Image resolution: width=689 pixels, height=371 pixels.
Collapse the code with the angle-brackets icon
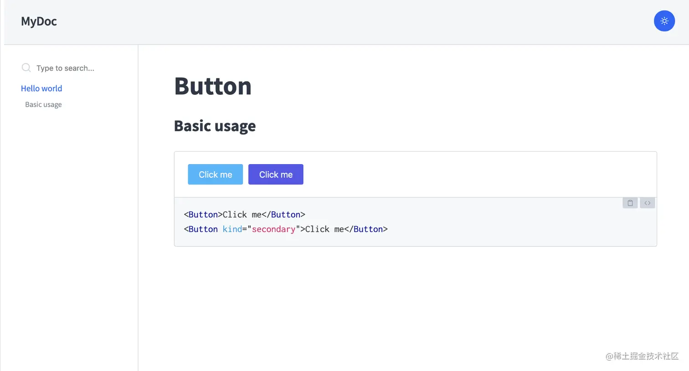(647, 203)
